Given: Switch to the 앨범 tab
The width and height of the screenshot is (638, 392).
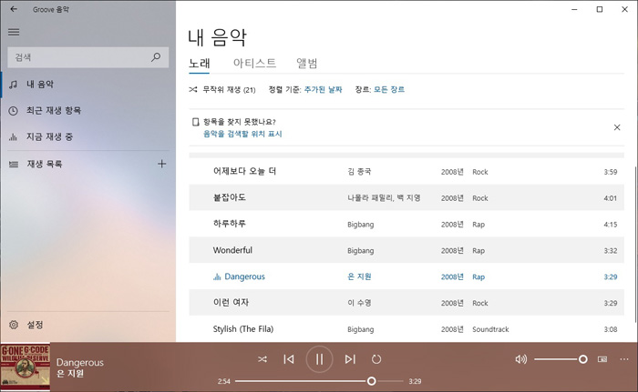Looking at the screenshot, I should 307,63.
